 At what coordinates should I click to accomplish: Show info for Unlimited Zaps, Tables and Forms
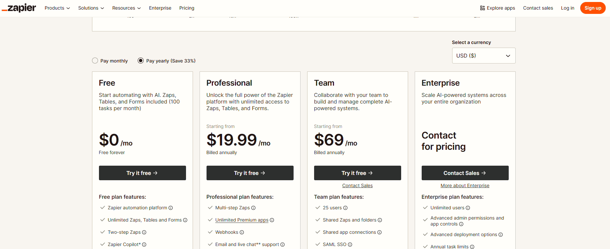[185, 220]
